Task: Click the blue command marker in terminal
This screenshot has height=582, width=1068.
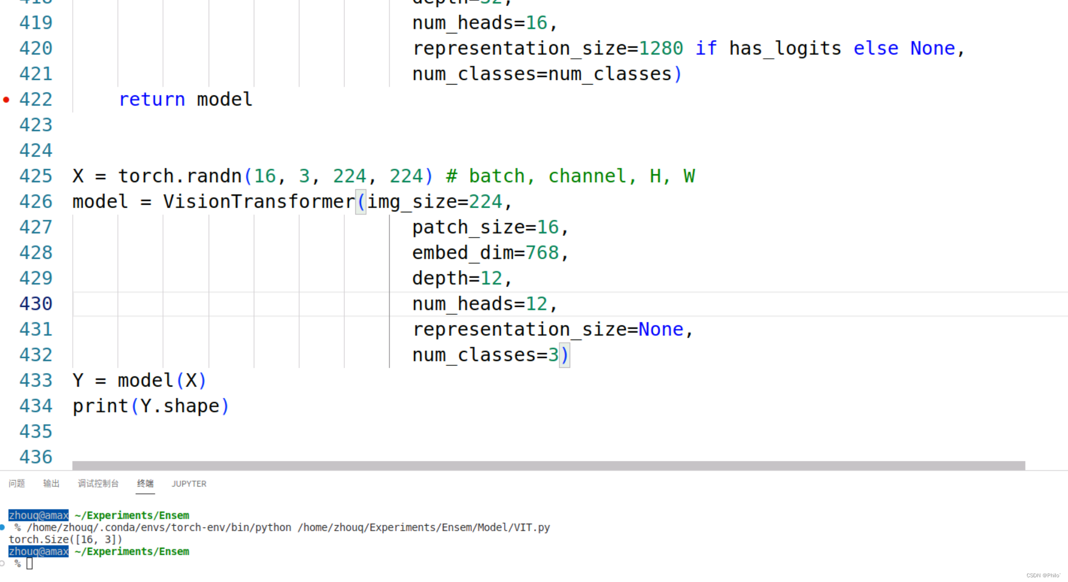Action: [x=2, y=527]
